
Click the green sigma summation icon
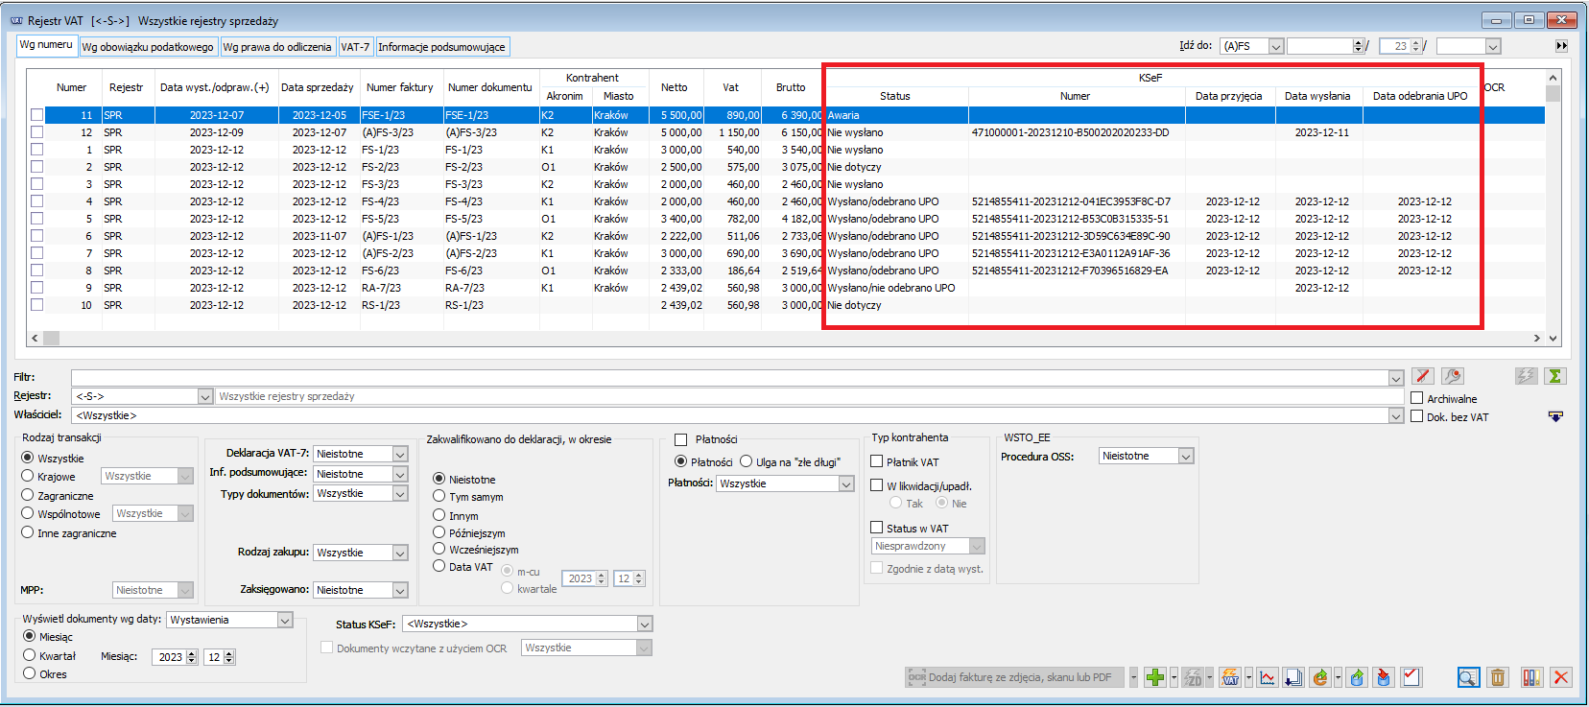pos(1555,376)
